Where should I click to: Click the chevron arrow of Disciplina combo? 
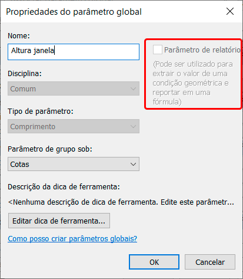[133, 88]
